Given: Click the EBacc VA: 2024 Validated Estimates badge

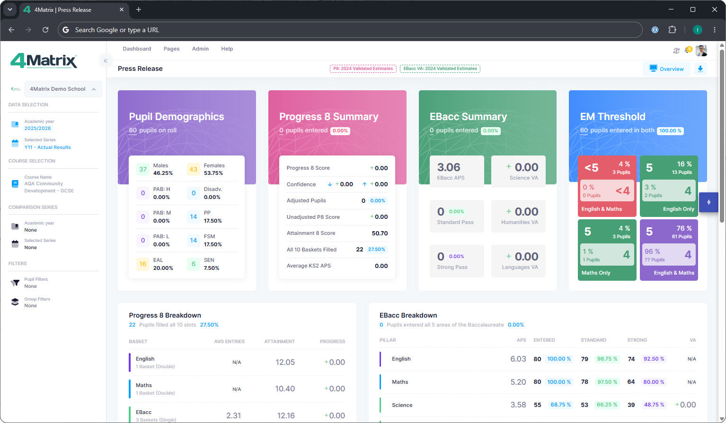Looking at the screenshot, I should click(x=440, y=69).
